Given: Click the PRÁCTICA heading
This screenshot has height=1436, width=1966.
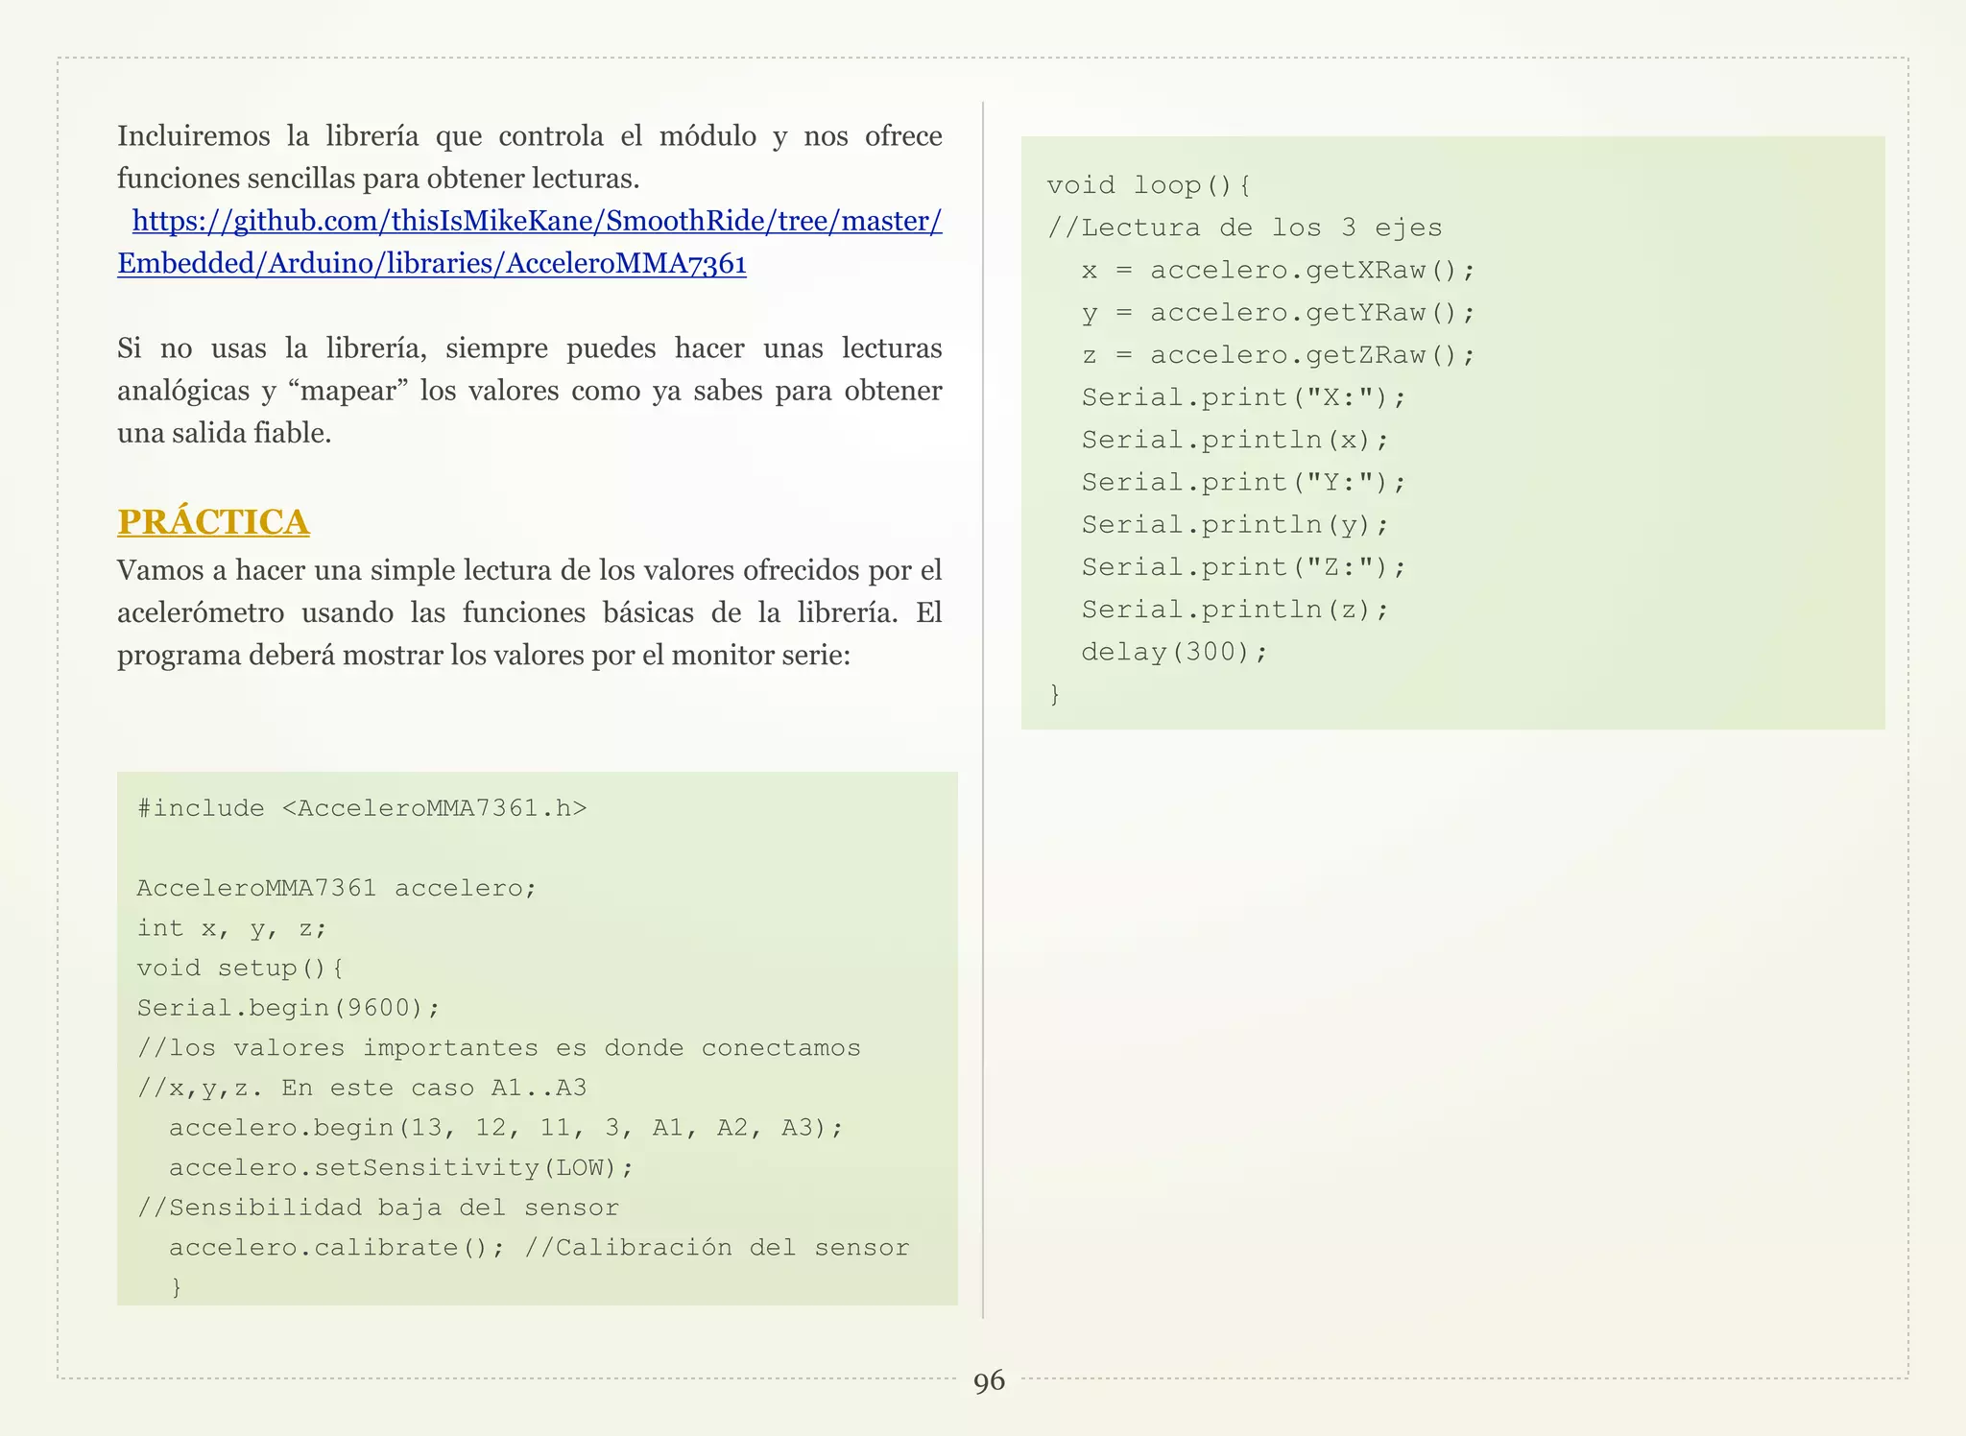Looking at the screenshot, I should click(213, 521).
